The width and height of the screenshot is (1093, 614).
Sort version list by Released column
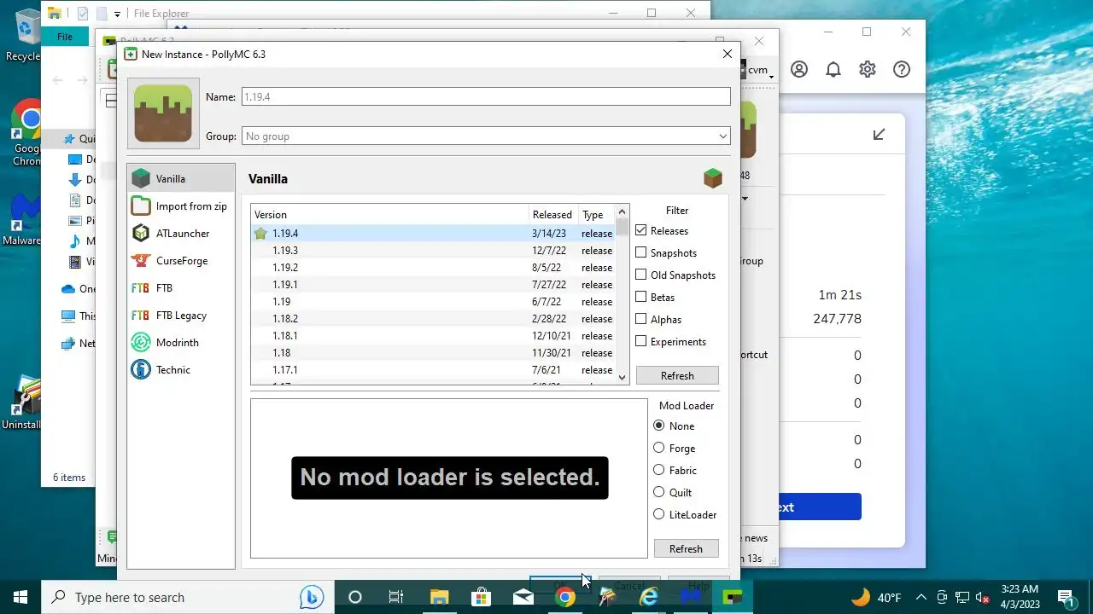[x=552, y=214]
